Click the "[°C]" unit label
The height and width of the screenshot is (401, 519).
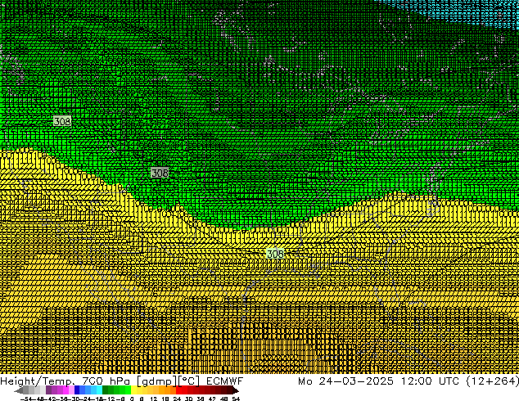189,381
